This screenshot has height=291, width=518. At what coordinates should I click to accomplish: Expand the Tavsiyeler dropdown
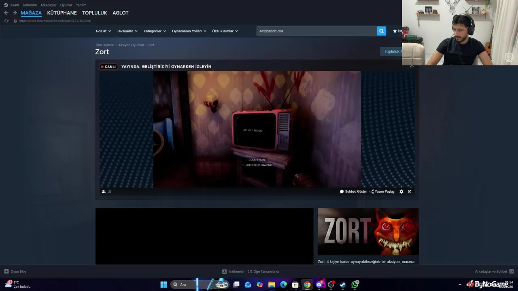[x=127, y=31]
